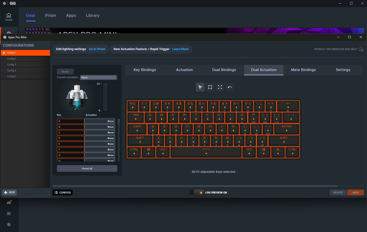Select the W key on keyboard layout
367x232 pixels.
point(161,118)
